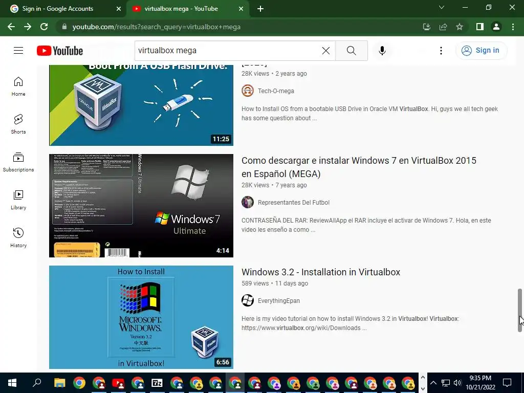Open Windows taskbar search

(37, 383)
